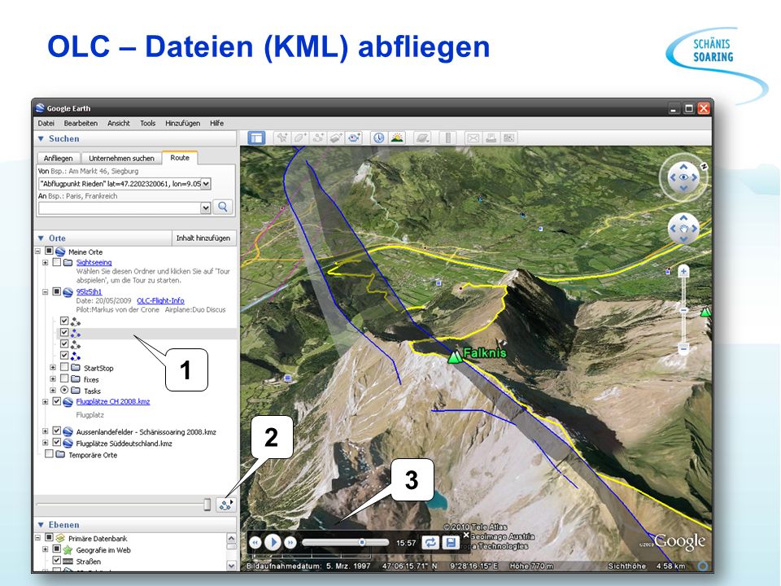This screenshot has width=781, height=586.
Task: Toggle 95lz5jh1 flight checkbox
Action: (x=56, y=291)
